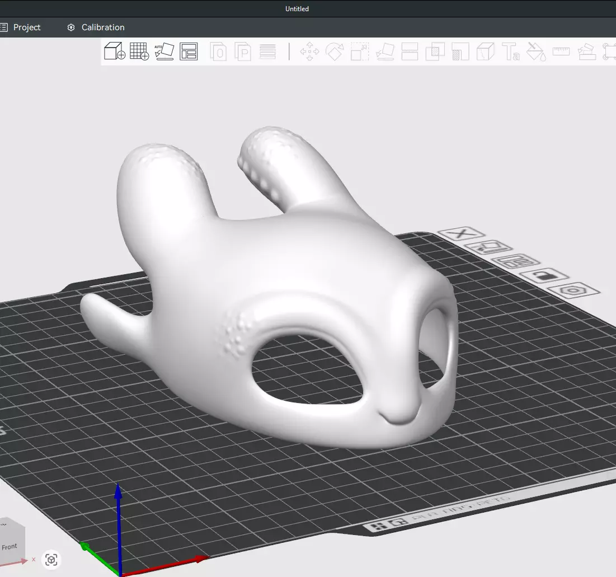Open the Mesh boolean tool
The width and height of the screenshot is (616, 577).
coord(435,51)
